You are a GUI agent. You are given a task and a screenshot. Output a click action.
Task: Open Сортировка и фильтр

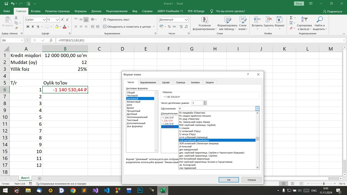(x=304, y=24)
